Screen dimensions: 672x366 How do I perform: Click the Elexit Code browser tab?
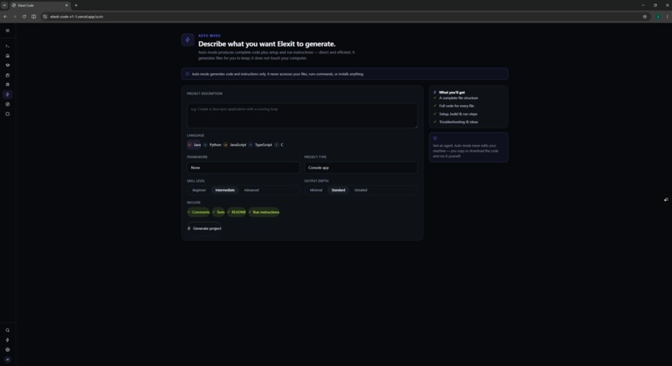tap(39, 5)
